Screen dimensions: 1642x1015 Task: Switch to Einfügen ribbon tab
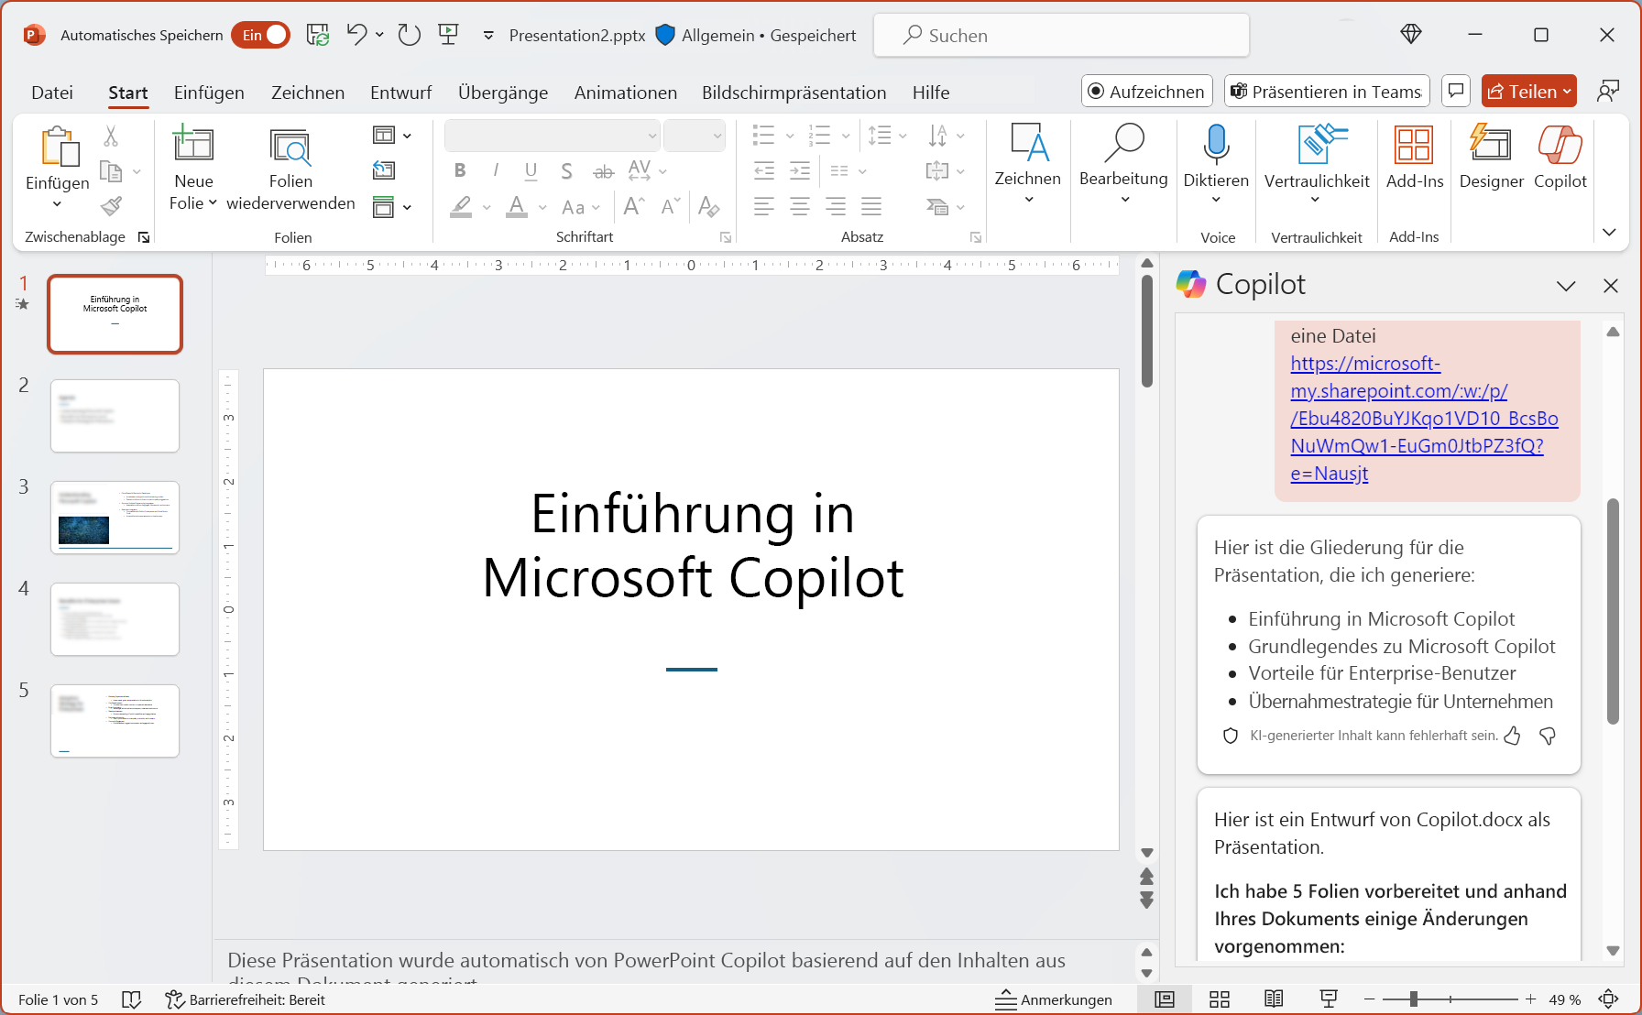[x=209, y=93]
